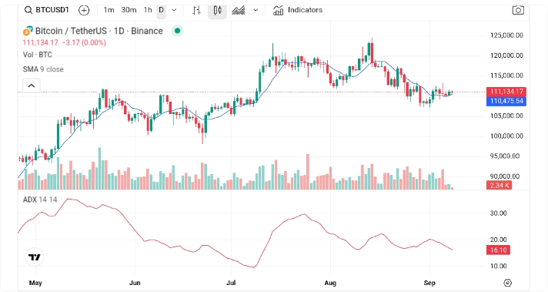Click the TradingView logo badge

click(34, 257)
